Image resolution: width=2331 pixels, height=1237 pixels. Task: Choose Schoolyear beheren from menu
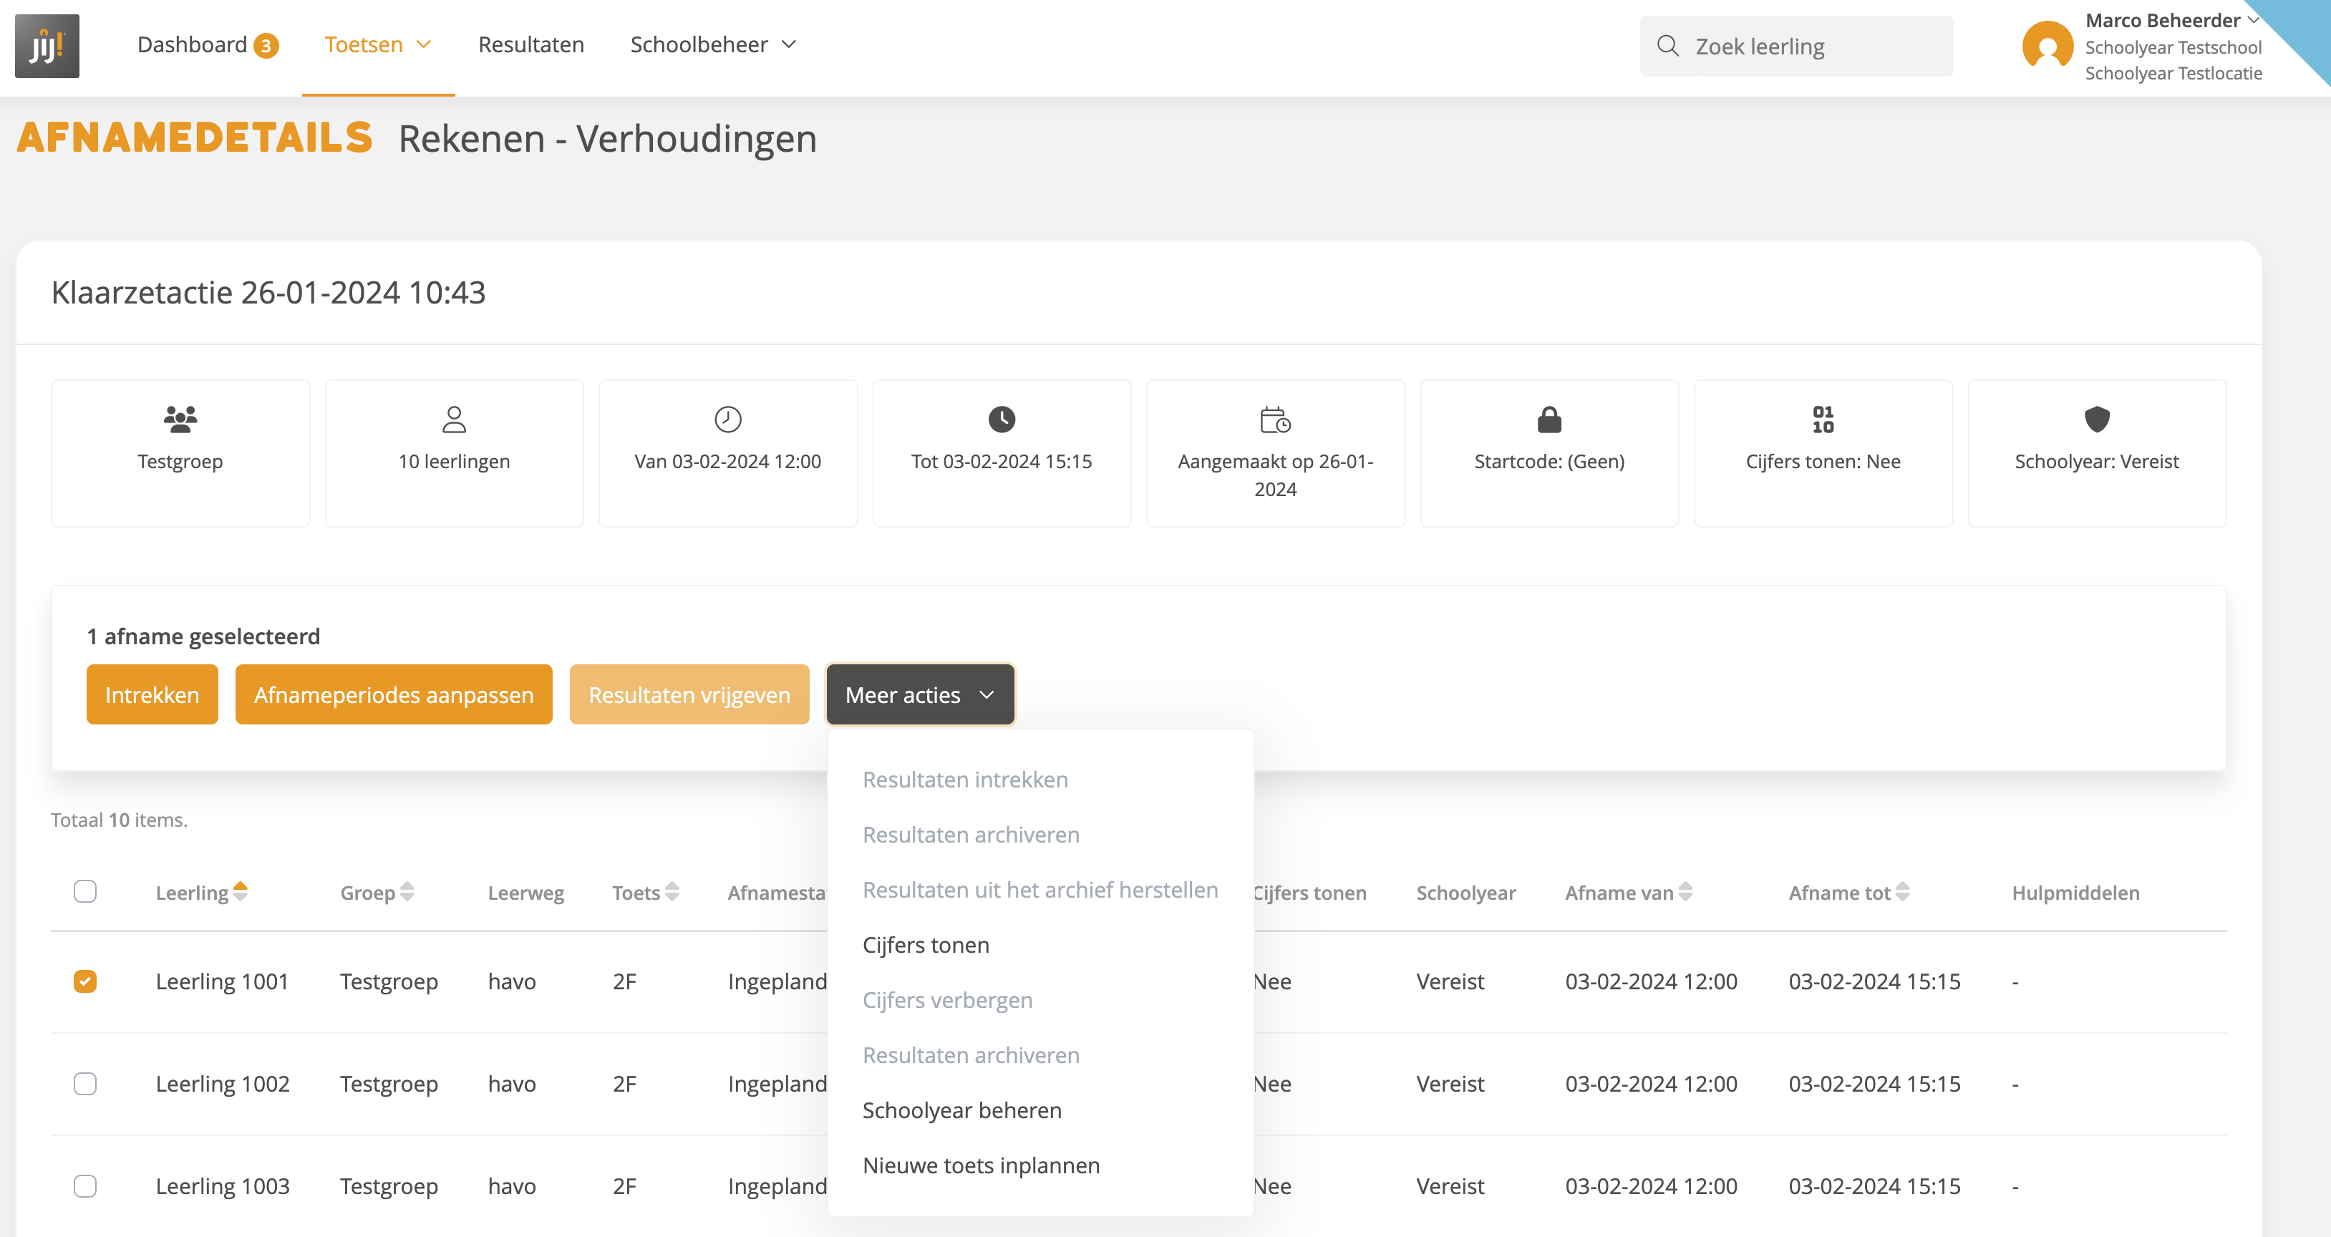pyautogui.click(x=962, y=1110)
